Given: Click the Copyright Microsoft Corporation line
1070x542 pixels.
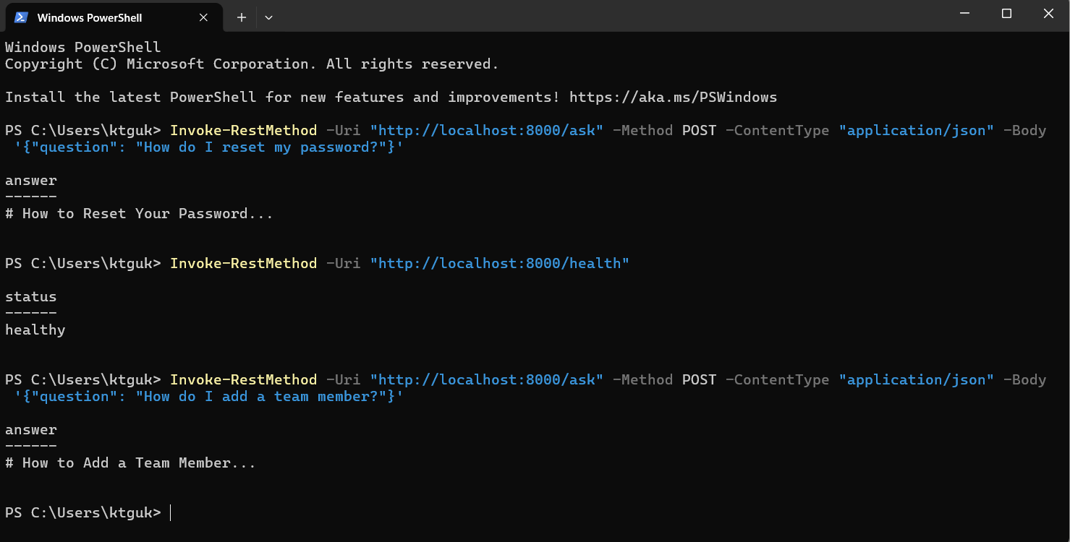Looking at the screenshot, I should click(251, 64).
